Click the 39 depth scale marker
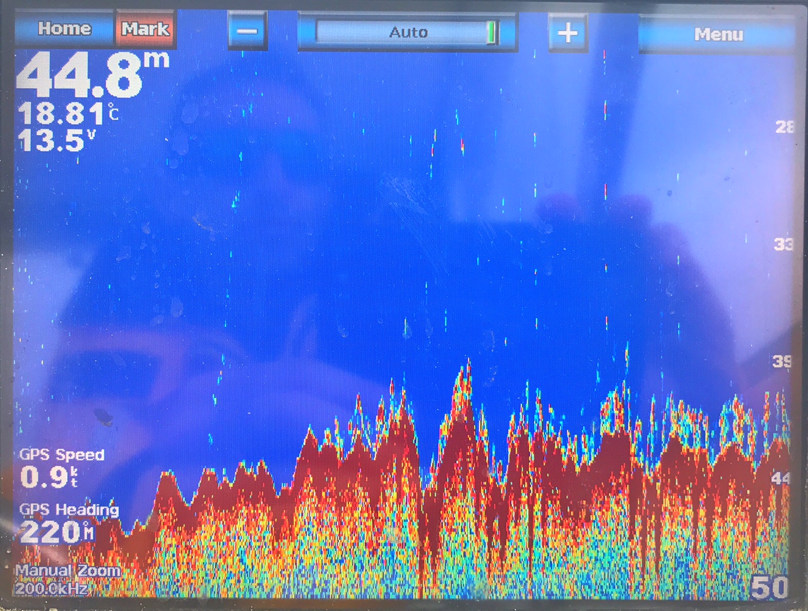Viewport: 808px width, 611px height. 782,361
